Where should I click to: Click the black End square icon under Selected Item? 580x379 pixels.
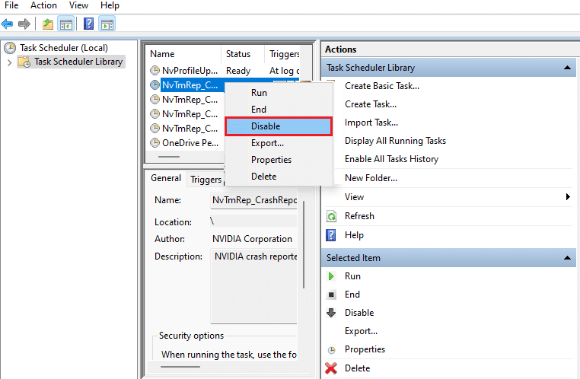(331, 295)
